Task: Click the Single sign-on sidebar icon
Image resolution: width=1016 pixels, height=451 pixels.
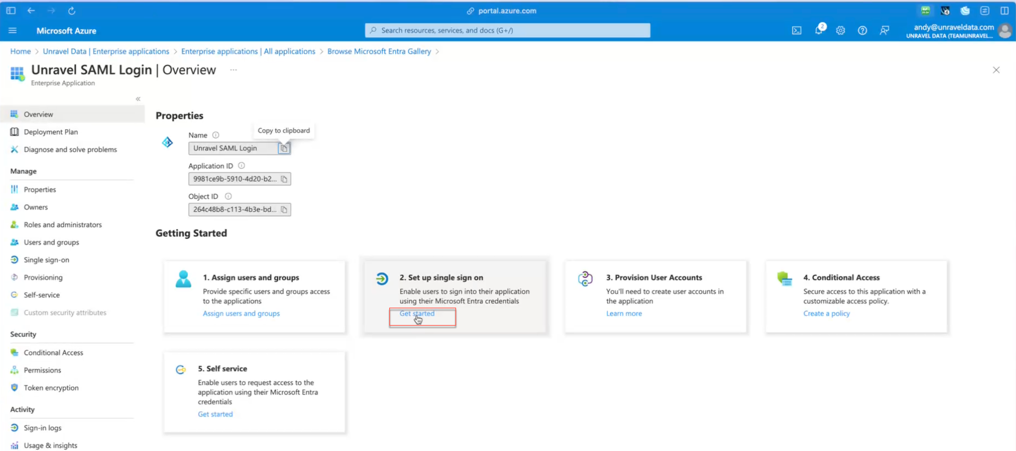Action: pos(14,260)
